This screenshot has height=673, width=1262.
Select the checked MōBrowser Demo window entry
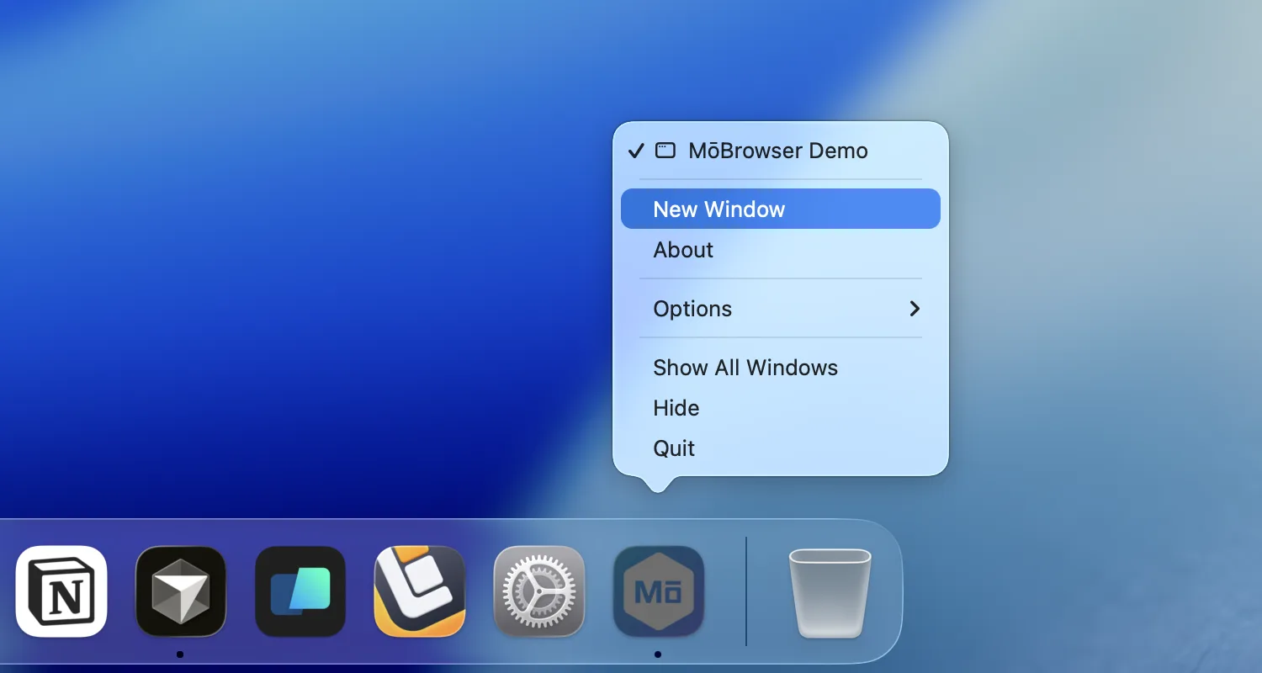778,151
